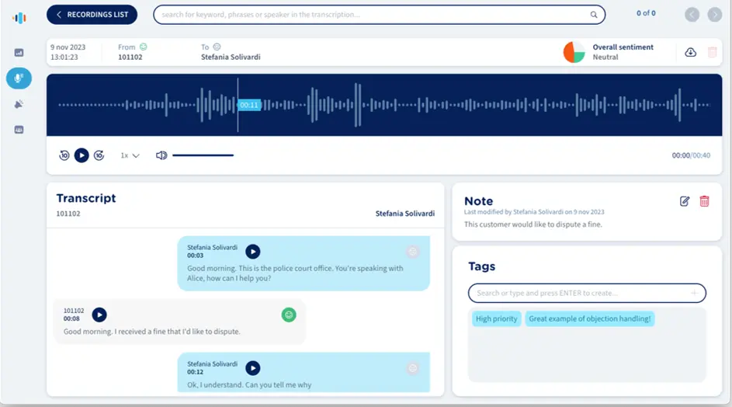The width and height of the screenshot is (732, 407).
Task: Click the 00:11 marker on waveform
Action: point(248,105)
